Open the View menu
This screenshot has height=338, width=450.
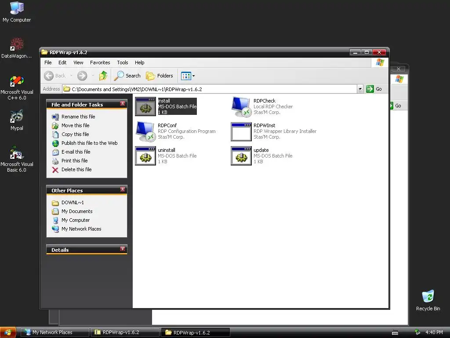click(x=78, y=62)
